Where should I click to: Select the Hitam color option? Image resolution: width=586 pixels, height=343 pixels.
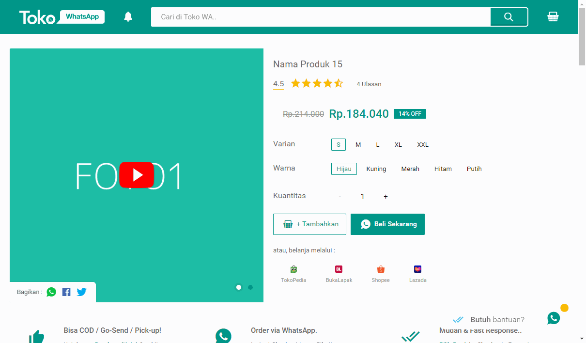443,169
